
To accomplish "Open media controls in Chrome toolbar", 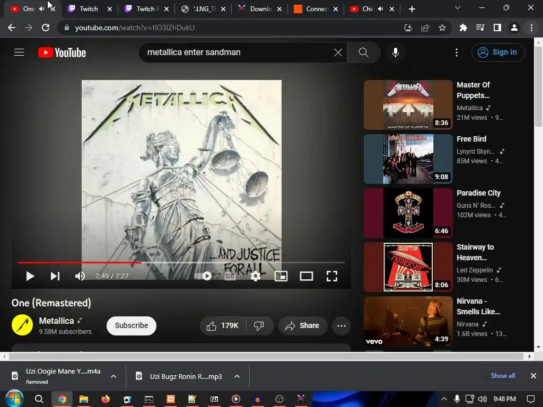I will click(480, 28).
